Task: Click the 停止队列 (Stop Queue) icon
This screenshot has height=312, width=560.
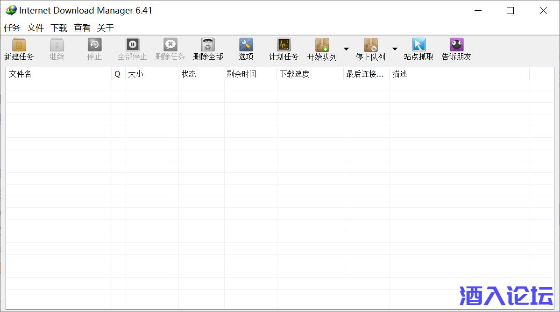Action: click(x=370, y=45)
